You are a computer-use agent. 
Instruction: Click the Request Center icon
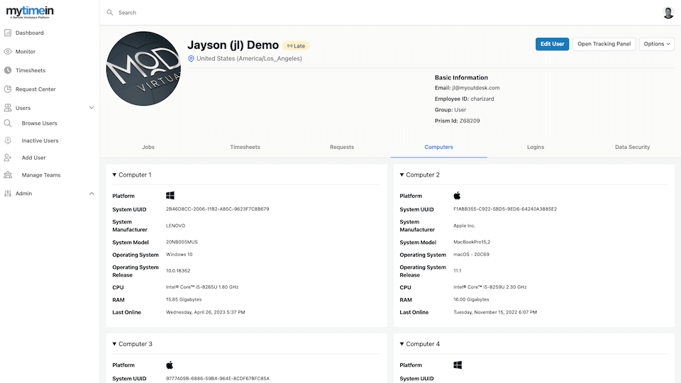(x=8, y=89)
